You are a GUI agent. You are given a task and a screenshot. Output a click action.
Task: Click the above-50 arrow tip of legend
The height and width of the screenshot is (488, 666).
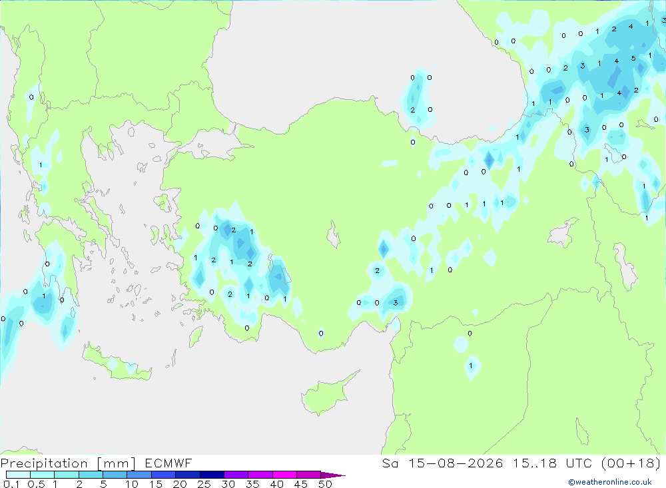click(x=332, y=475)
